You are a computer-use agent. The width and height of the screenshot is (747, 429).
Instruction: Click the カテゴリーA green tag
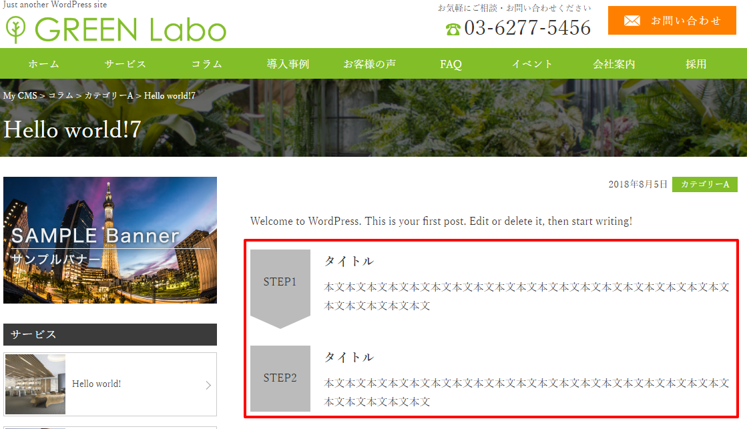[704, 184]
